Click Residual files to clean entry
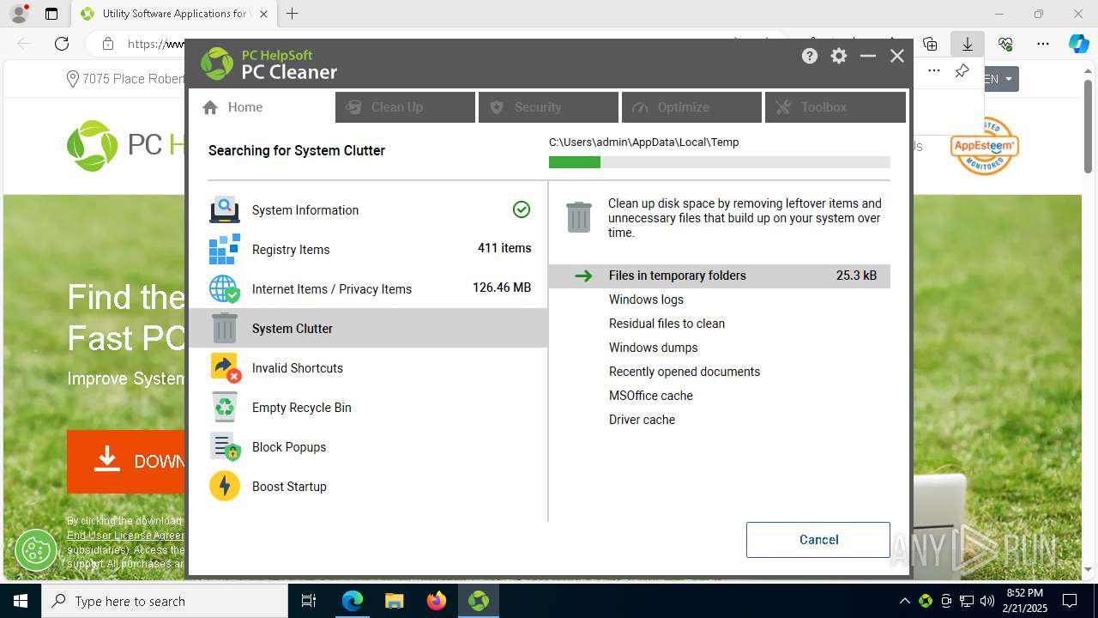The image size is (1098, 618). [667, 324]
